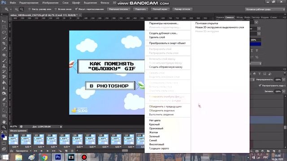Screen dimensions: 287x161
Task: Select the Move tool
Action: tap(4, 21)
